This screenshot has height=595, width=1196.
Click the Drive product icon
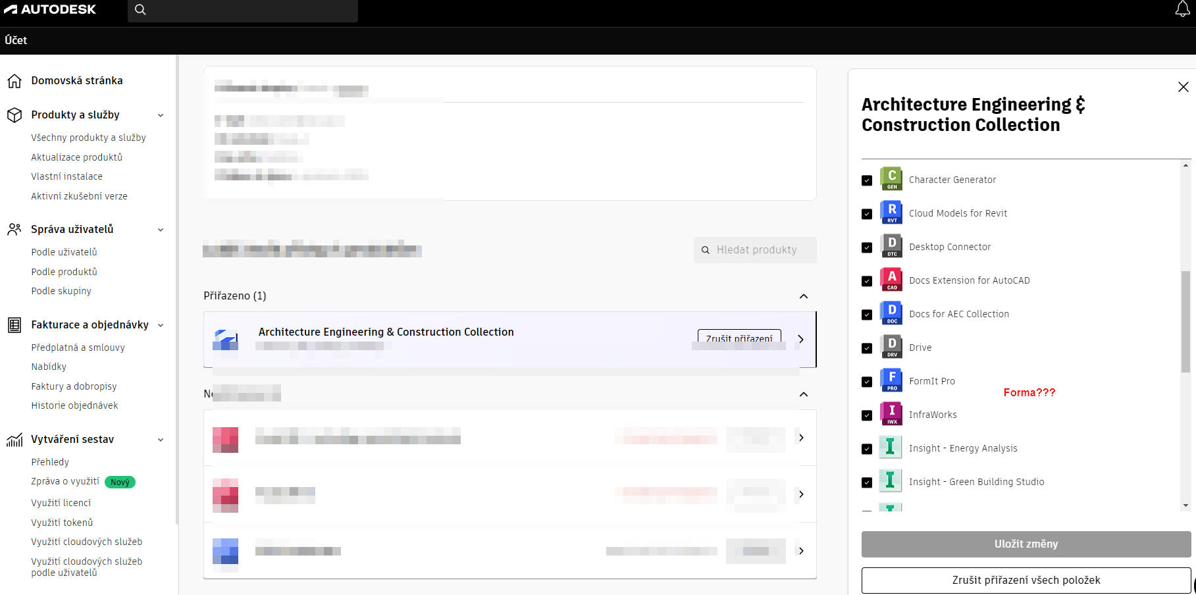point(891,347)
